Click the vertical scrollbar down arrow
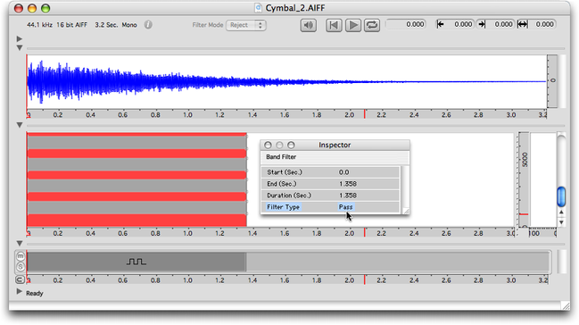 point(561,222)
